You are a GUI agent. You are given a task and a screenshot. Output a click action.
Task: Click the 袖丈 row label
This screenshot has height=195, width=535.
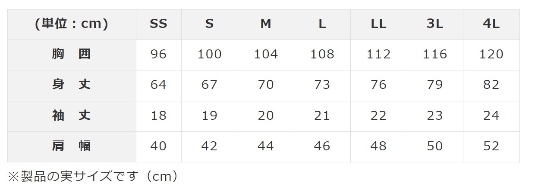click(x=72, y=116)
